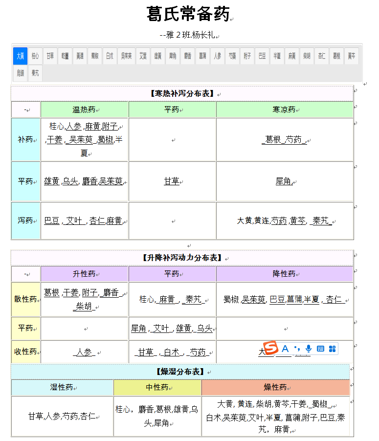Click the 升性药 column header
Viewport: 379px width, 441px height.
84,274
